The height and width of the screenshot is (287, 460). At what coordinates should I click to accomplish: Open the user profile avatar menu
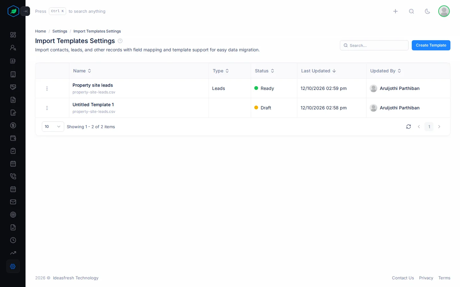pyautogui.click(x=444, y=11)
